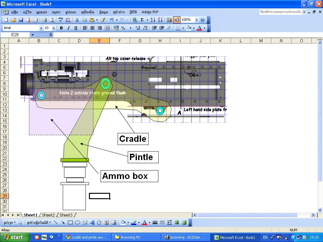Toggle Italic formatting
Viewport: 323px width, 242px height.
point(68,28)
